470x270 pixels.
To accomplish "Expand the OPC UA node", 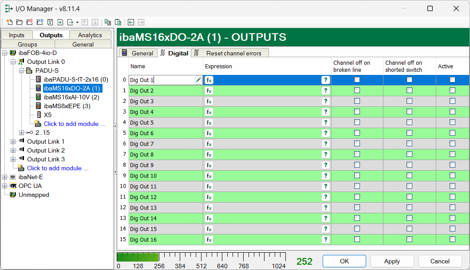I will pyautogui.click(x=4, y=186).
